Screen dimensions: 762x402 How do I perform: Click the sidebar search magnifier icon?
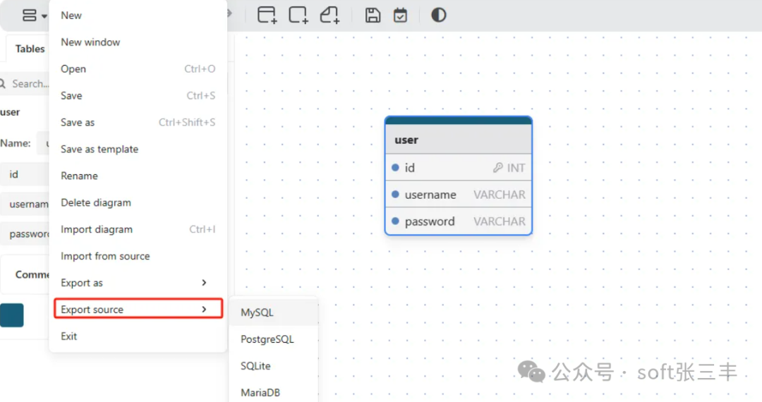(2, 83)
